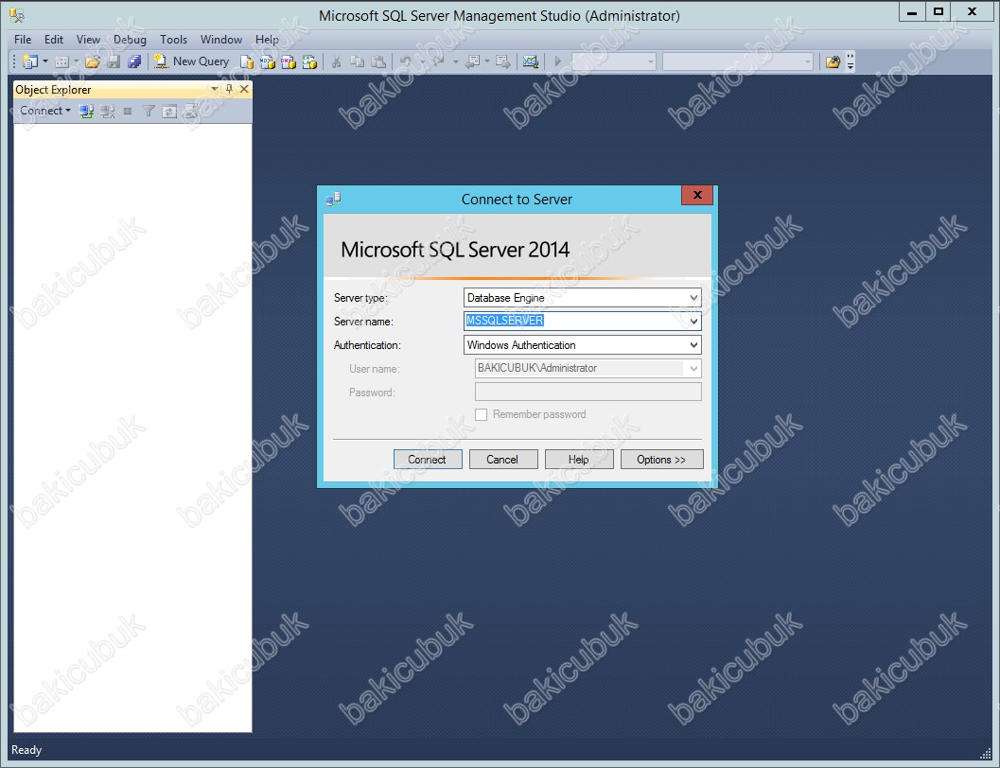The image size is (1000, 768).
Task: Click the Activity Monitor toolbar icon
Action: click(531, 61)
